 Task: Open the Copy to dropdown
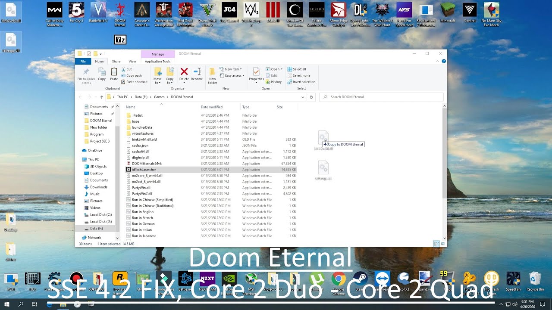170,75
